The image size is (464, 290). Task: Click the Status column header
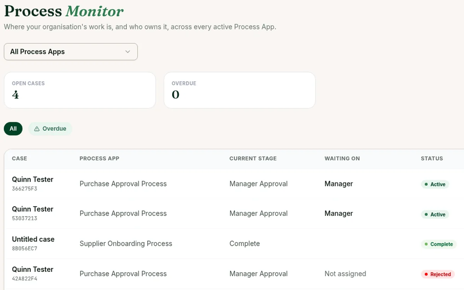point(432,159)
